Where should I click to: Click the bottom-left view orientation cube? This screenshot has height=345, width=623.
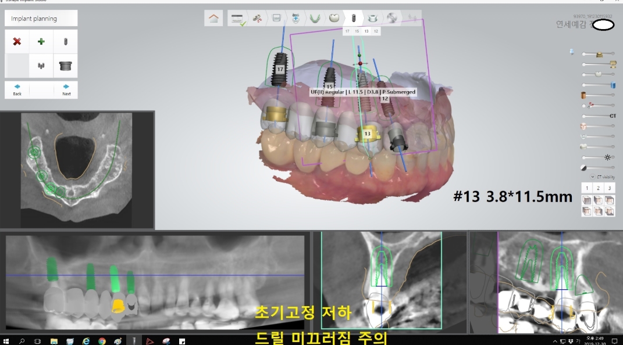click(x=587, y=211)
